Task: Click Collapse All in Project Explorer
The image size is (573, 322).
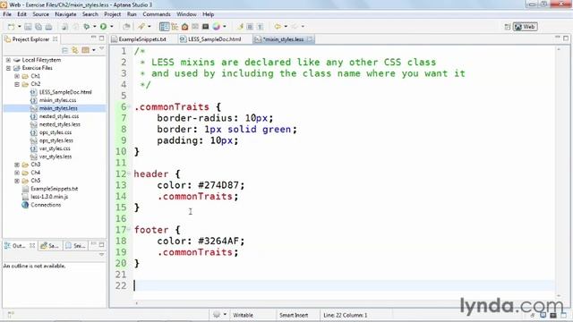Action: tap(65, 50)
